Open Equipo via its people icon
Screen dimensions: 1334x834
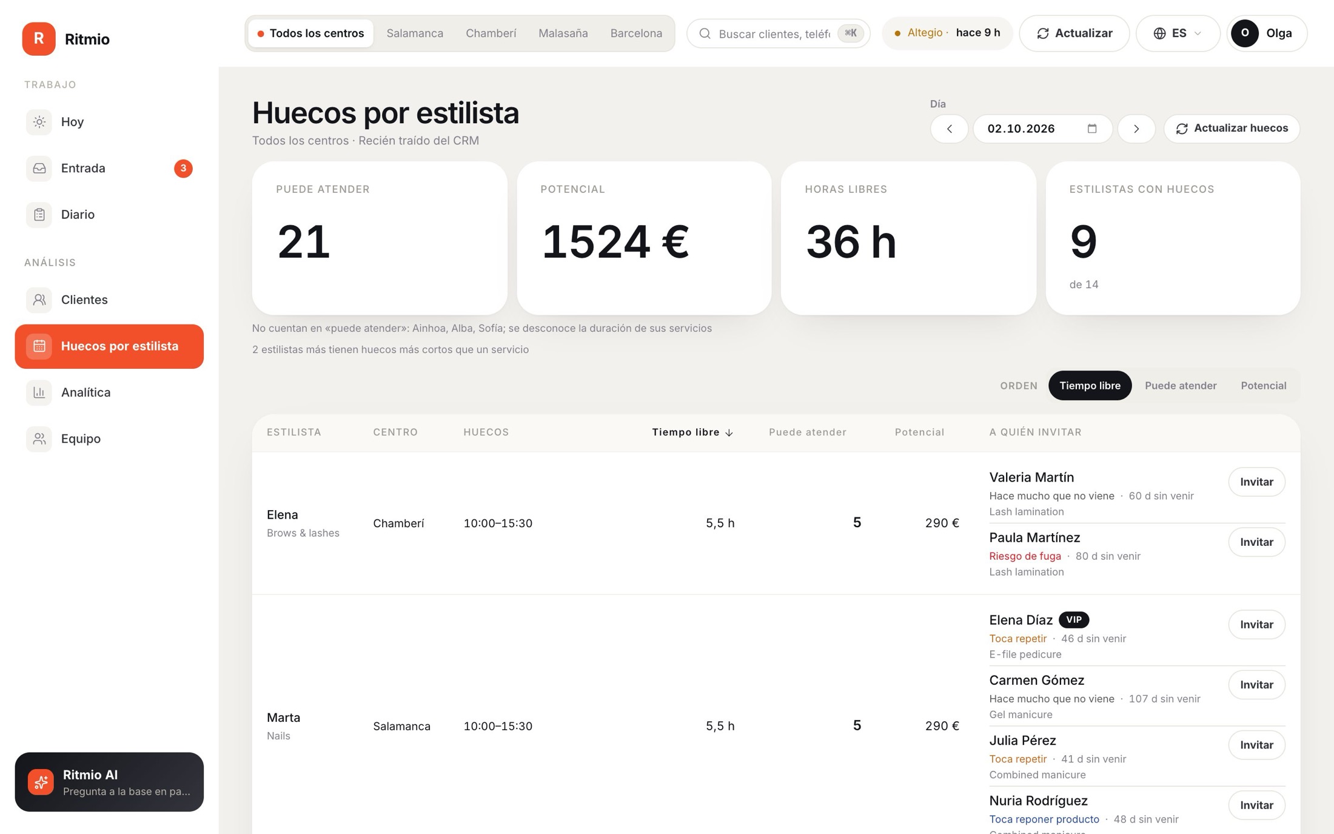coord(39,439)
